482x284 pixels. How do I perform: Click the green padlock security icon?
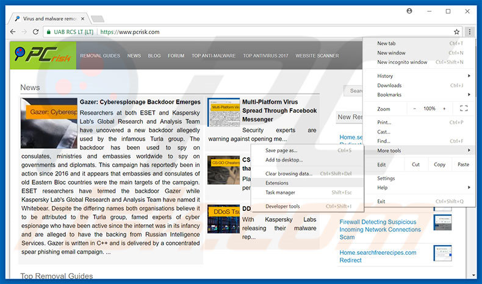tap(49, 32)
